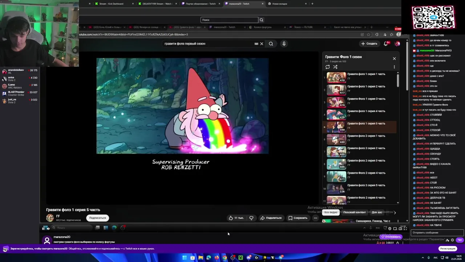Show more filter chips arrow

pos(395,212)
